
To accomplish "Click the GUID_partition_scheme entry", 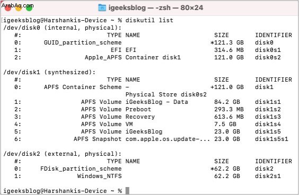I will [83, 42].
